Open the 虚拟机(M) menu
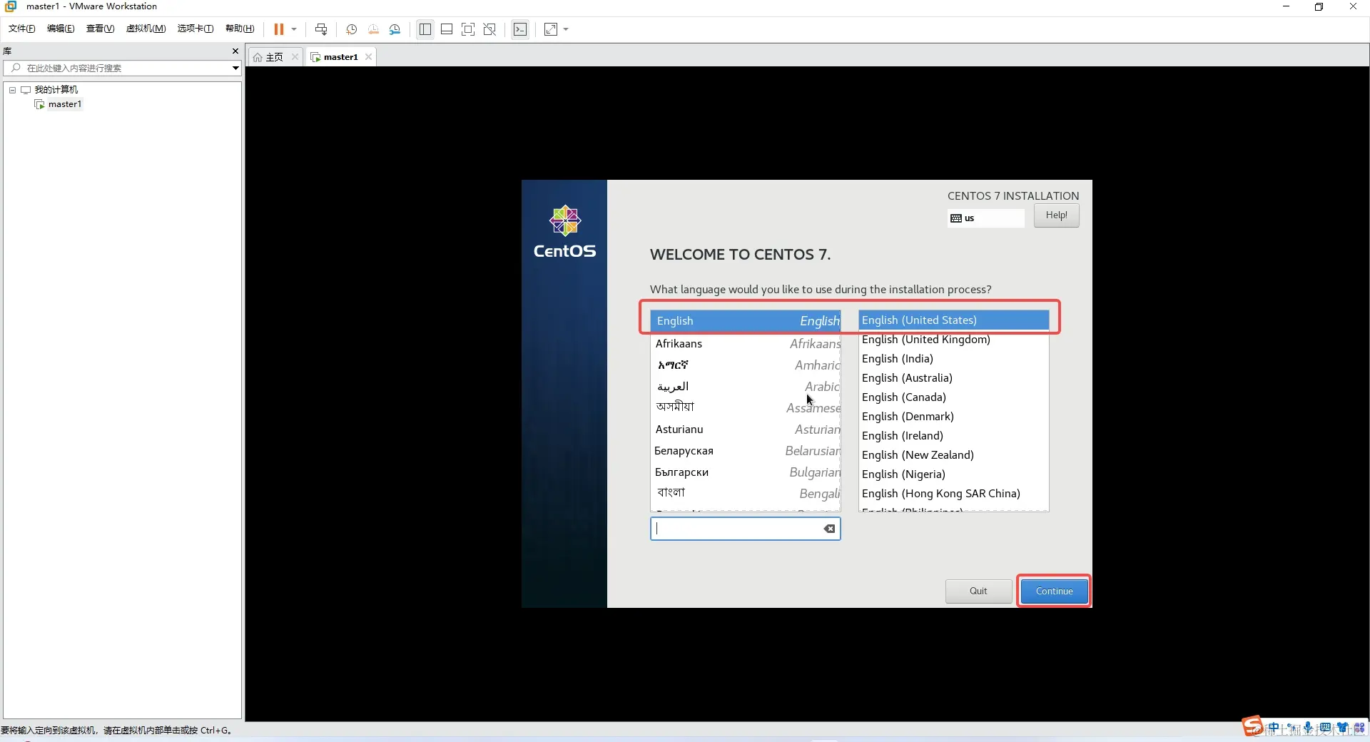Image resolution: width=1370 pixels, height=742 pixels. [146, 29]
